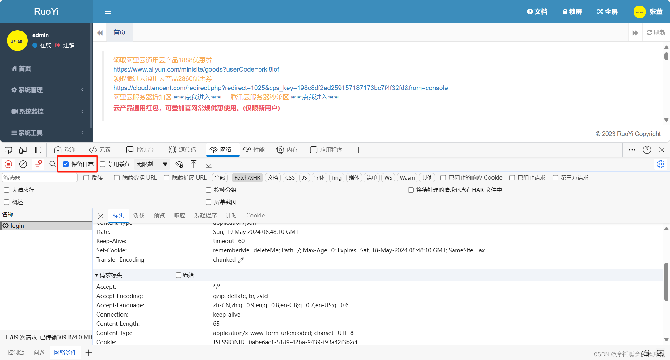
Task: Click the import HAR upload arrow
Action: pyautogui.click(x=194, y=164)
